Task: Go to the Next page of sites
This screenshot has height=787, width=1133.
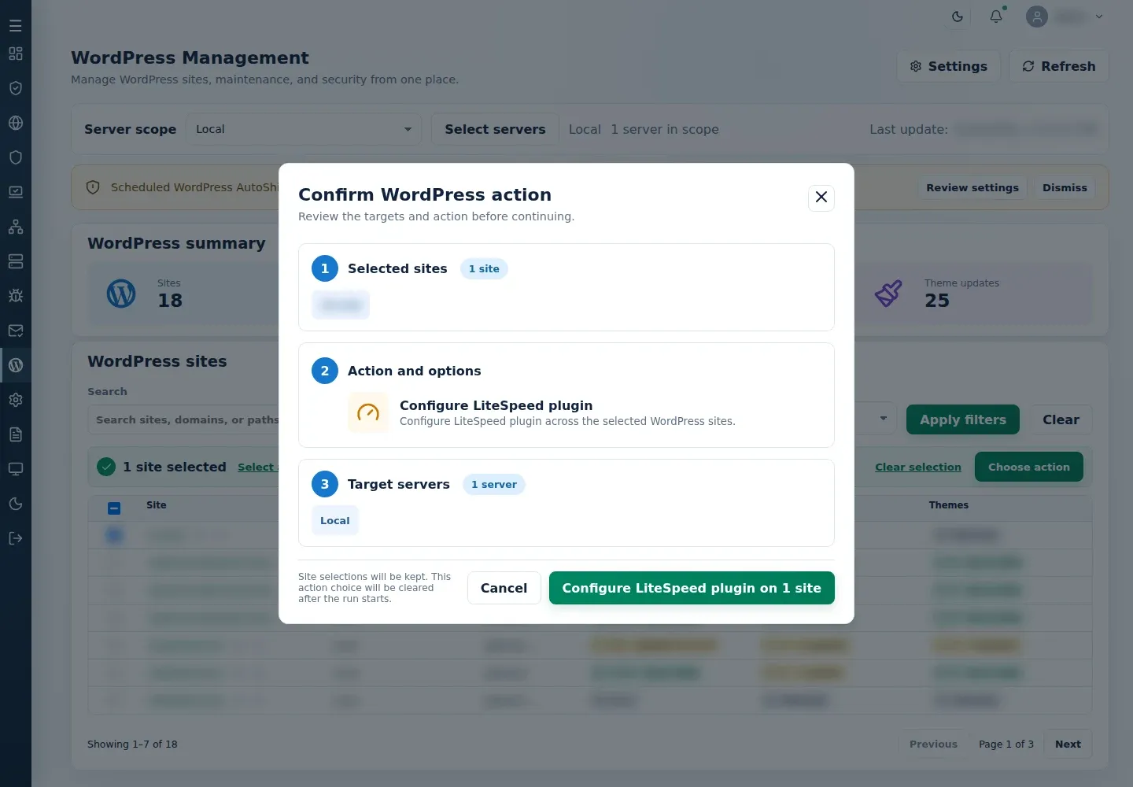Action: [x=1068, y=744]
